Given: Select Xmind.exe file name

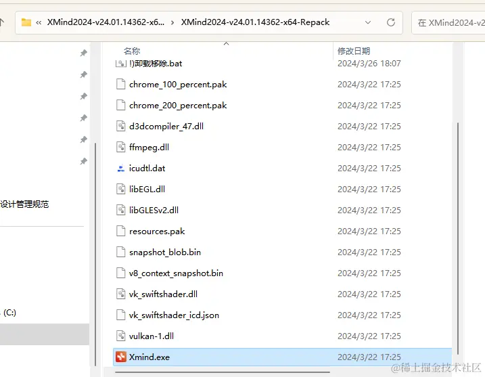Looking at the screenshot, I should pos(149,357).
